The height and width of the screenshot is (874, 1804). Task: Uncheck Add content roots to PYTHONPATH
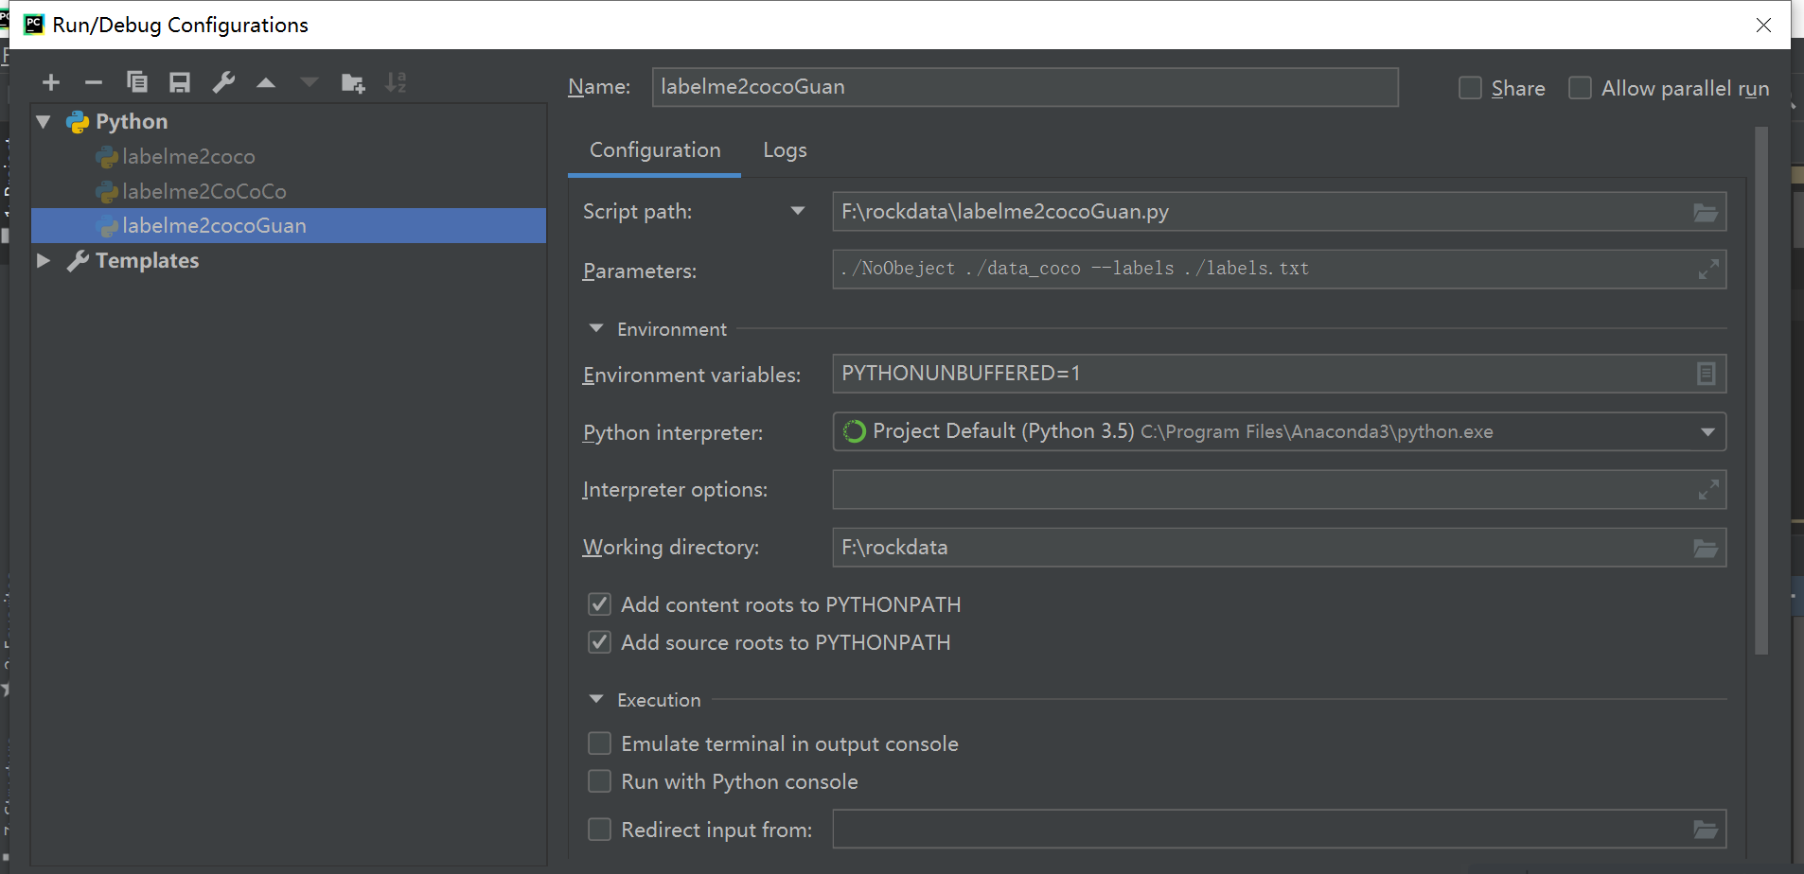click(x=599, y=604)
